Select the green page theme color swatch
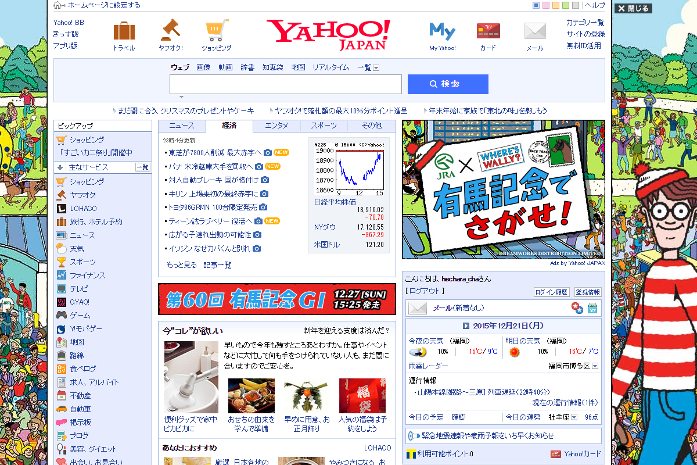697x465 pixels. click(x=566, y=5)
